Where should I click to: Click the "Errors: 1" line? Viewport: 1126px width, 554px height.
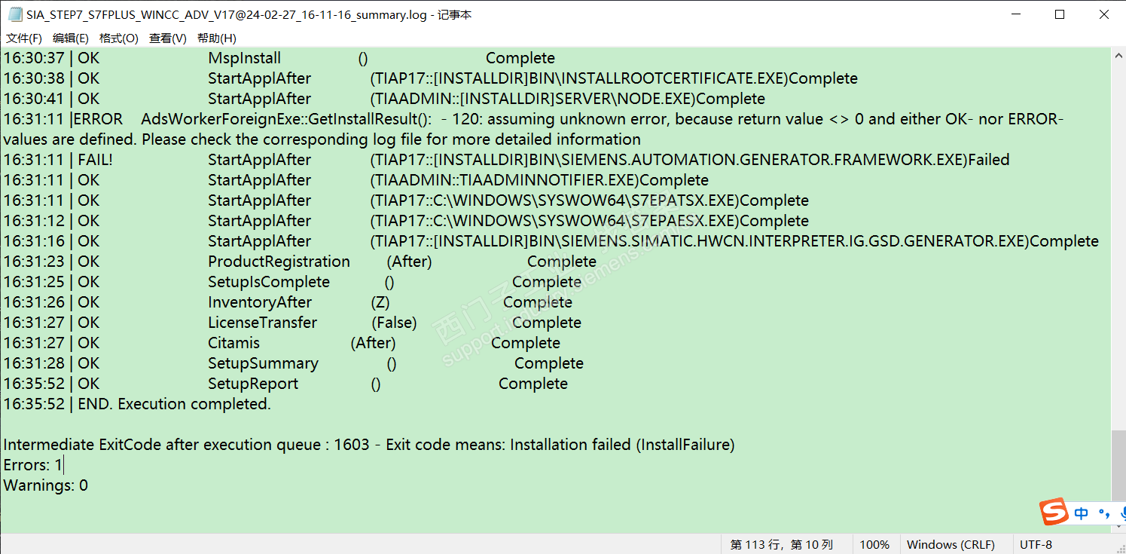[x=33, y=465]
